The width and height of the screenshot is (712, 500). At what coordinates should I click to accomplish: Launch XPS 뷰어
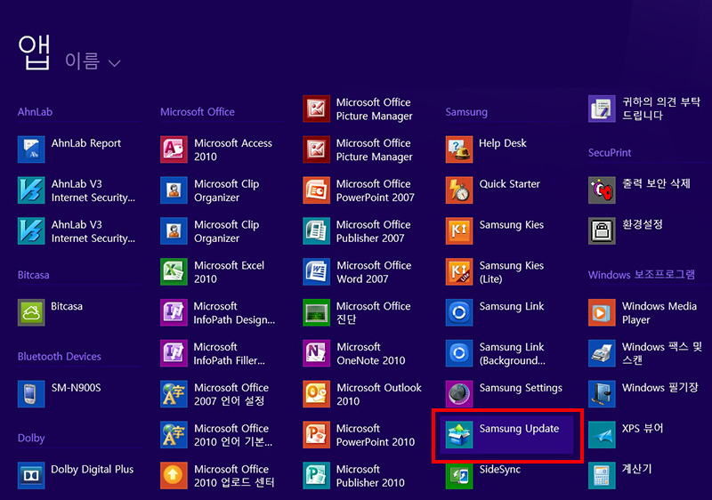[x=627, y=435]
